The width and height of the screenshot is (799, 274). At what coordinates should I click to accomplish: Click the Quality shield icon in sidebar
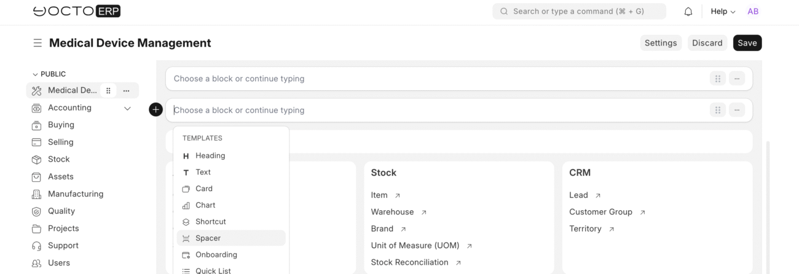[x=36, y=211]
